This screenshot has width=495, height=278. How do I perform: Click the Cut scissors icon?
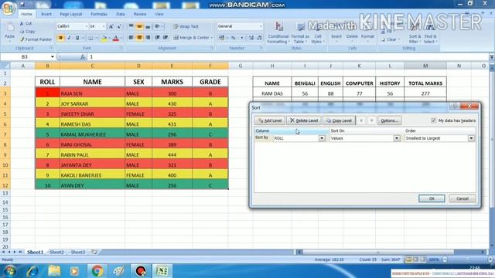point(22,24)
